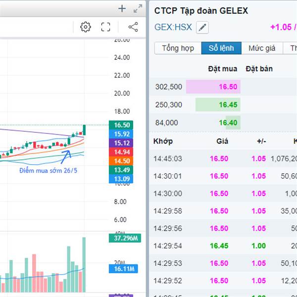Viewport: 297px width, 297px height.
Task: Click bid volume 302,500
Action: pyautogui.click(x=169, y=87)
